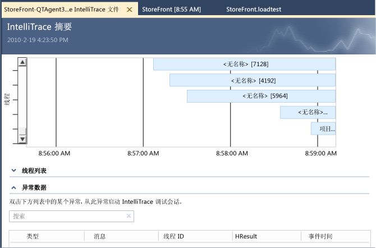Click the thread chart scroll up arrow
Image resolution: width=376 pixels, height=248 pixels.
22,62
